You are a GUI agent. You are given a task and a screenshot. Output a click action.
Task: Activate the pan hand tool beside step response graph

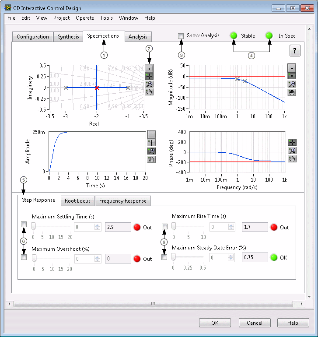tap(151, 159)
